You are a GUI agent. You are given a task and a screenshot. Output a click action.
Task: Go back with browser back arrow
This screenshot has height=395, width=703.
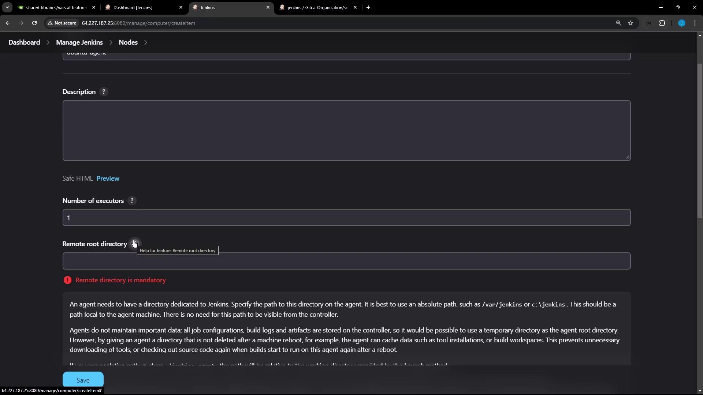pyautogui.click(x=8, y=23)
